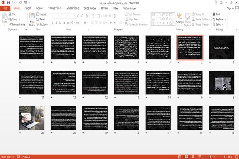
Task: Click the Save icon in quick access toolbar
Action: 8,2
